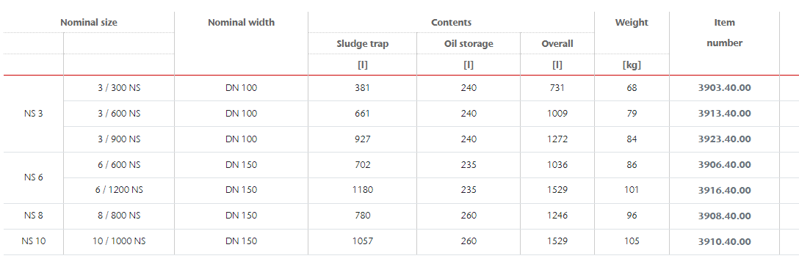Select item number 3923.40.00
This screenshot has width=799, height=264.
[724, 139]
